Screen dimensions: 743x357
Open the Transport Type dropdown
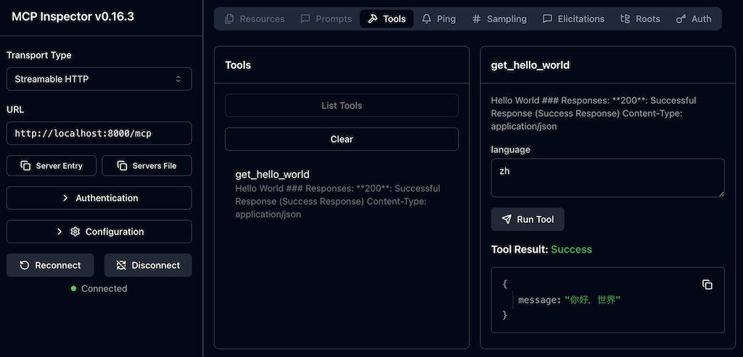[x=99, y=79]
